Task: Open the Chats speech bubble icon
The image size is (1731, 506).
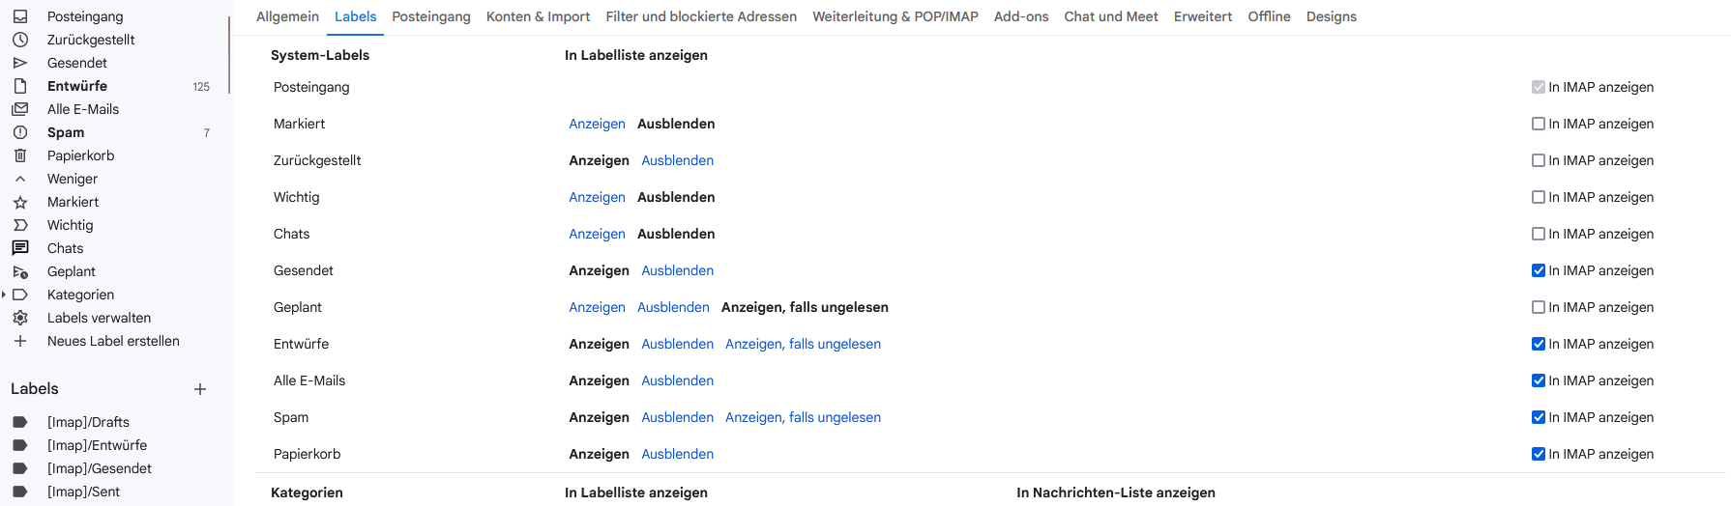Action: point(20,248)
